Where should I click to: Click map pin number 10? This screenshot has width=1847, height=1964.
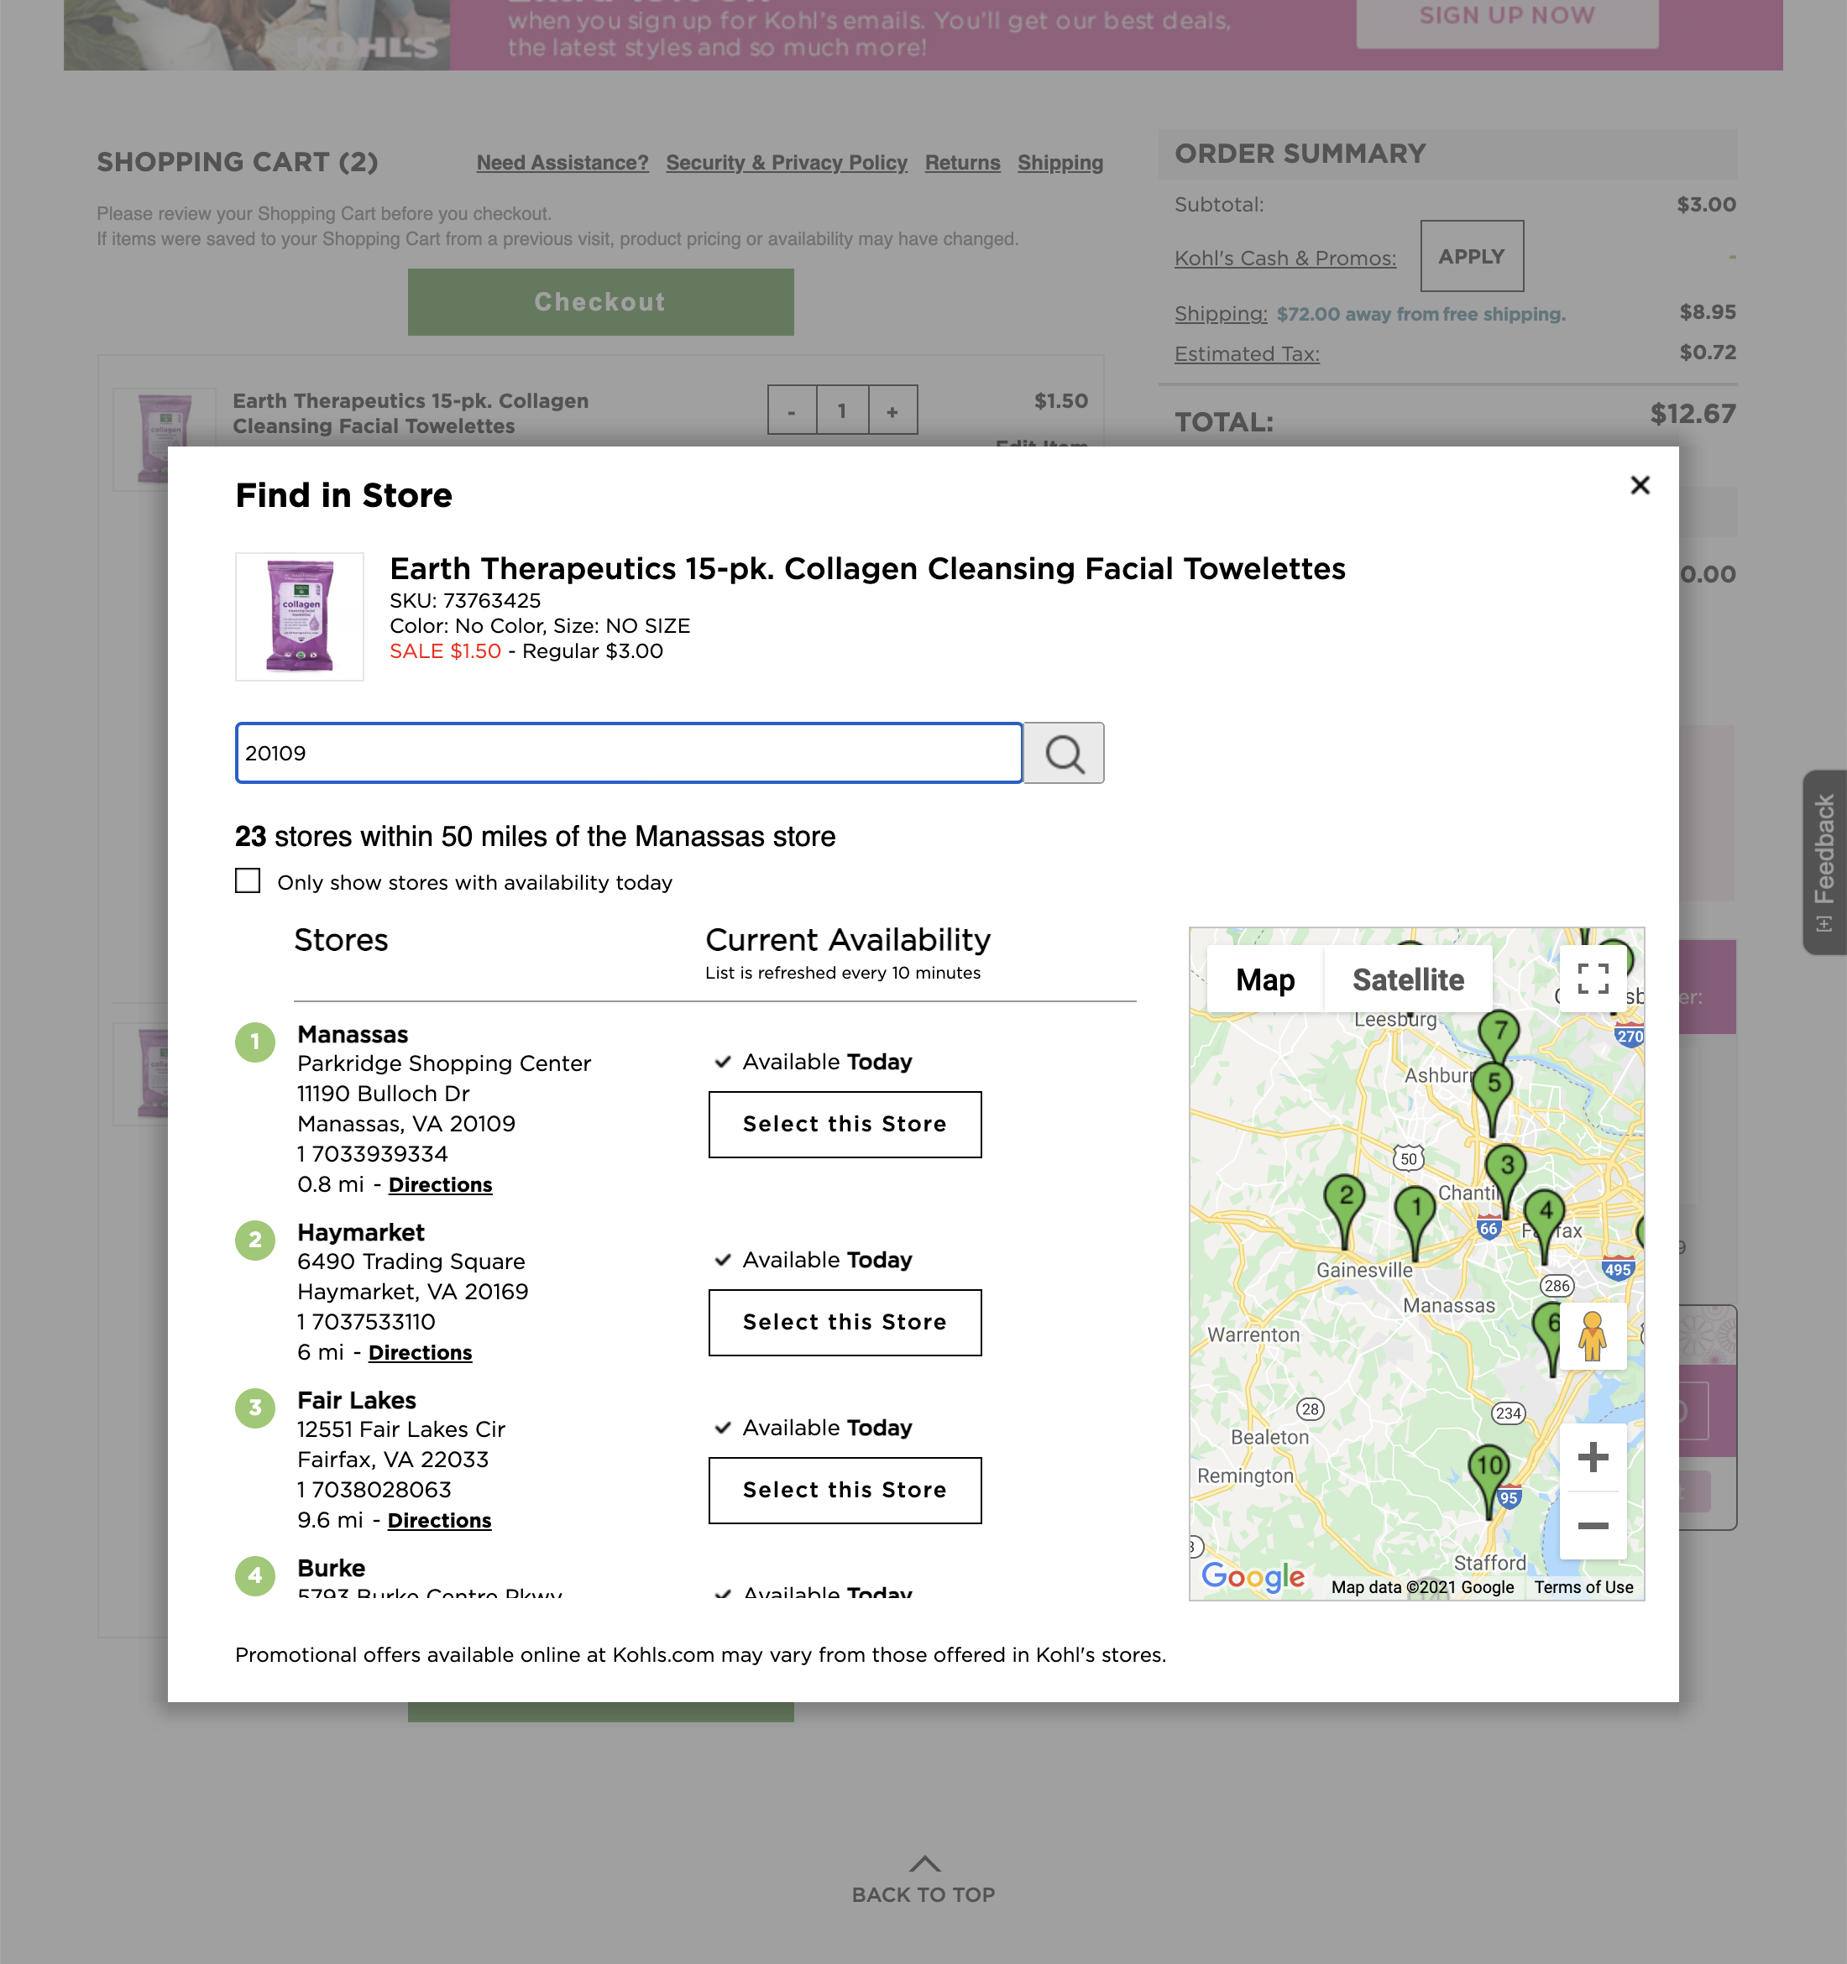(x=1489, y=1468)
